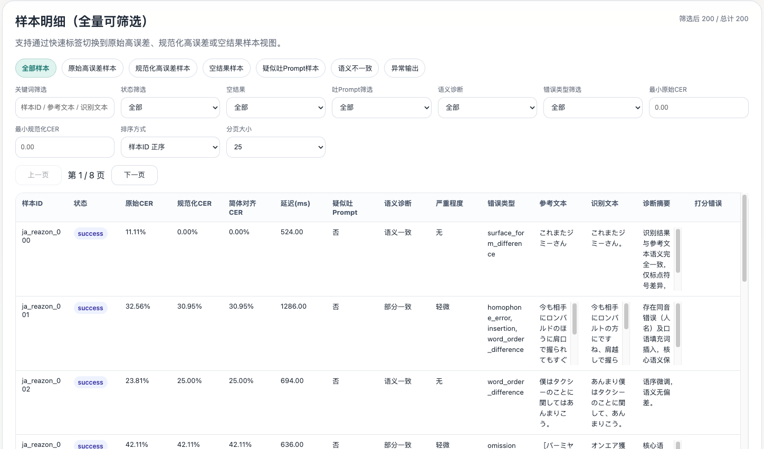The image size is (764, 449).
Task: Select the 全部样本 quick filter chip
Action: click(x=36, y=68)
